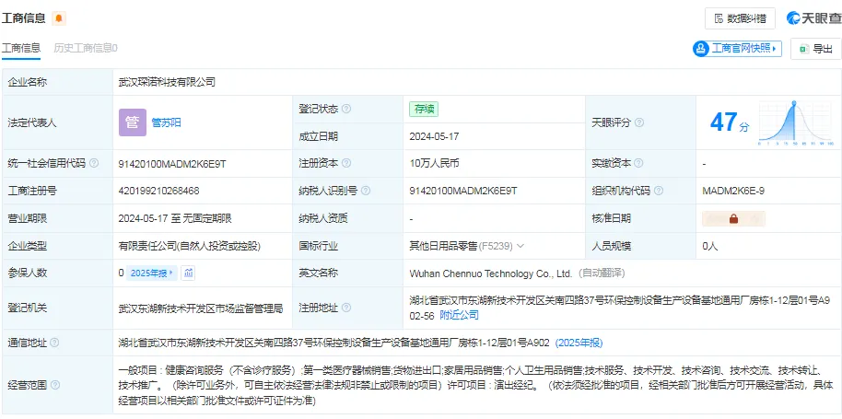Click 有限责任公司(自然人投资或控股) enterprise type
The width and height of the screenshot is (842, 419).
[x=190, y=246]
